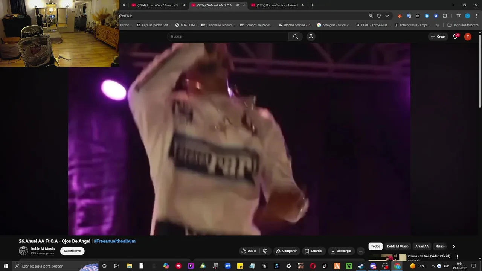Show hidden bookmarks with double chevron
482x271 pixels.
(x=437, y=25)
